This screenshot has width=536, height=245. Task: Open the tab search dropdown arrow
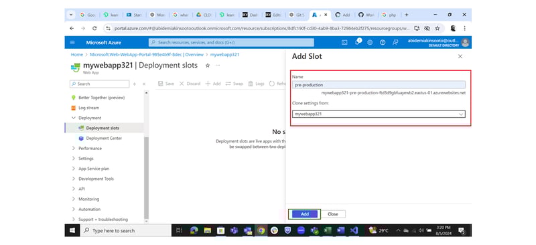click(71, 15)
